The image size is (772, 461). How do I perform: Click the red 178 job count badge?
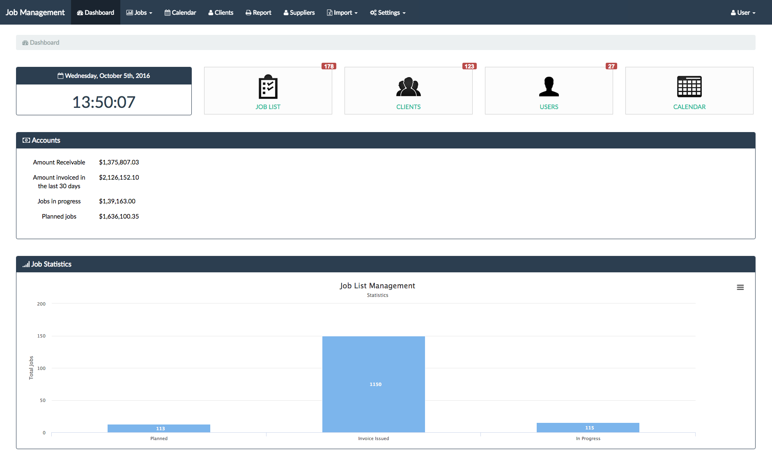tap(329, 66)
